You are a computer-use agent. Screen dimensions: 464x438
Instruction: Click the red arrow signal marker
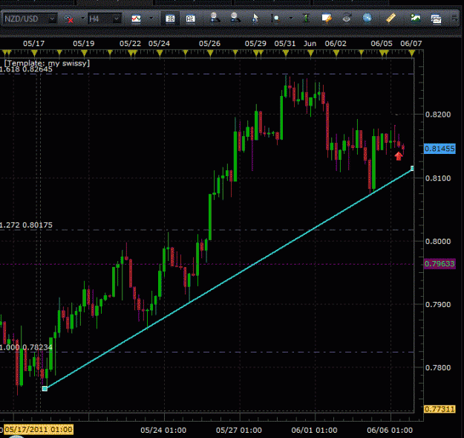click(399, 156)
